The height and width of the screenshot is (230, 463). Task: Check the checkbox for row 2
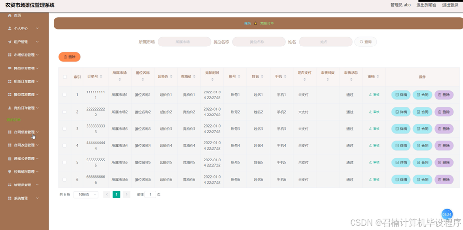(65, 112)
